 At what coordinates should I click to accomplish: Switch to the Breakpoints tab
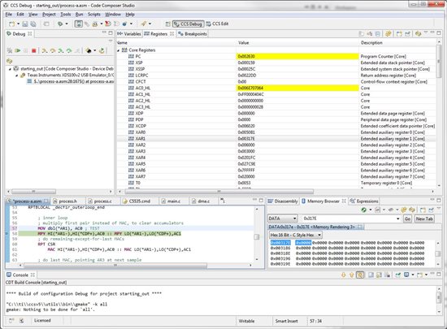[x=193, y=34]
